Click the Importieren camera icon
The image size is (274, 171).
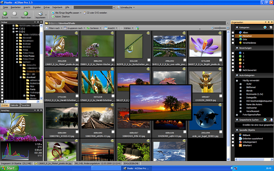point(40,13)
